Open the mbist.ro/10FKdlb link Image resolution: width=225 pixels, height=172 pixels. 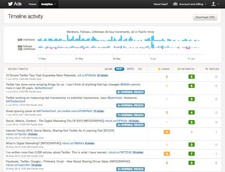(116, 121)
